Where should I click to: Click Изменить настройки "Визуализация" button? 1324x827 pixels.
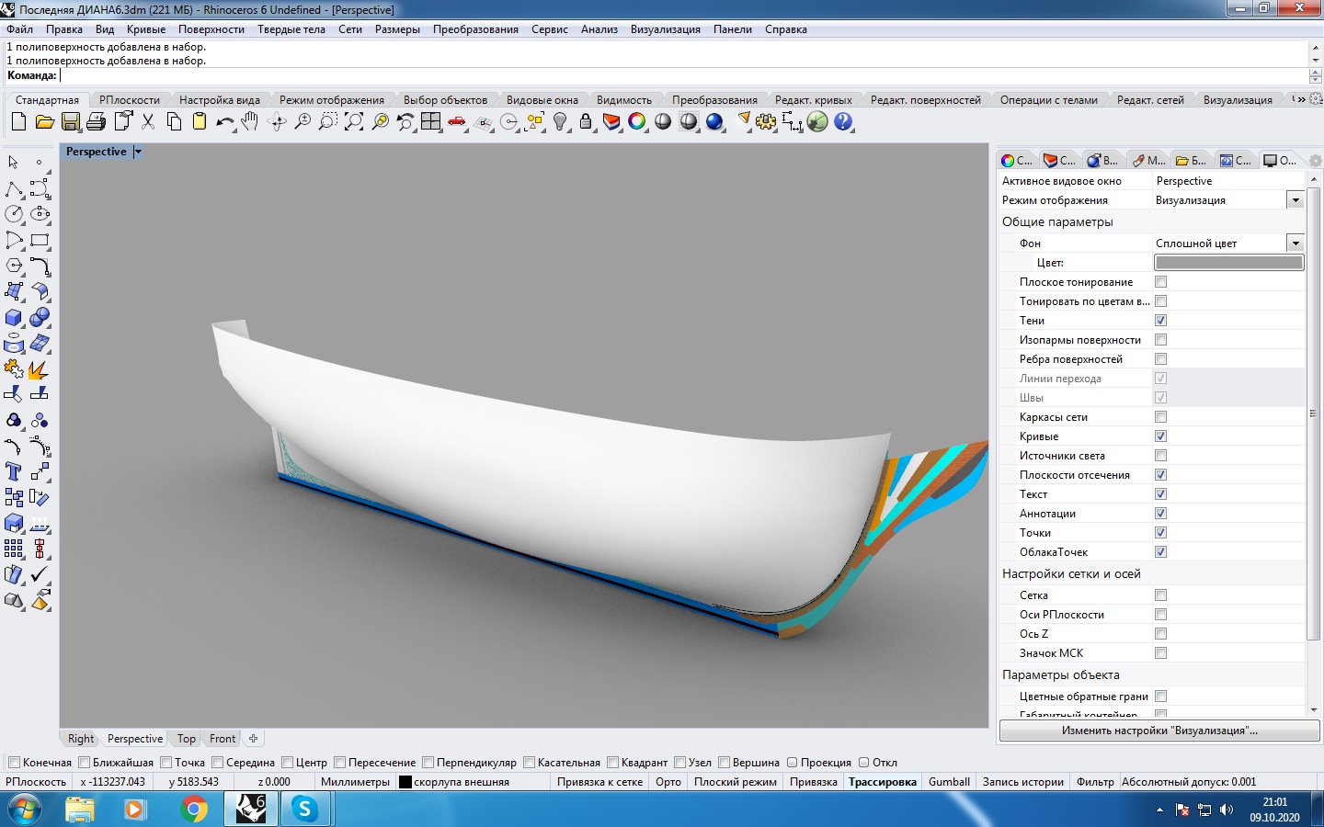1159,731
